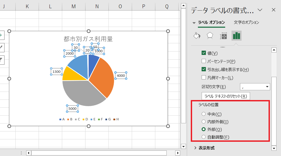Click the 30 data label
Image resolution: width=281 pixels, height=156 pixels.
pyautogui.click(x=76, y=48)
